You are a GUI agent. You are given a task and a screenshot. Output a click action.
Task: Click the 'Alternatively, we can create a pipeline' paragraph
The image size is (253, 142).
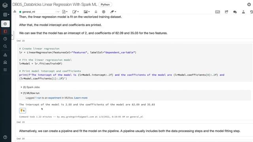(x=130, y=131)
